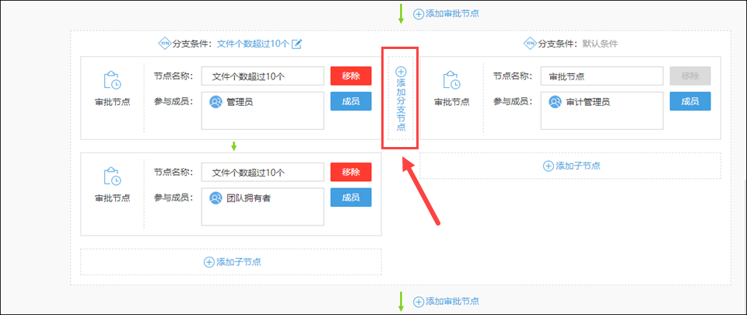Remove the node with 管理员 member
747x315 pixels.
pos(351,75)
